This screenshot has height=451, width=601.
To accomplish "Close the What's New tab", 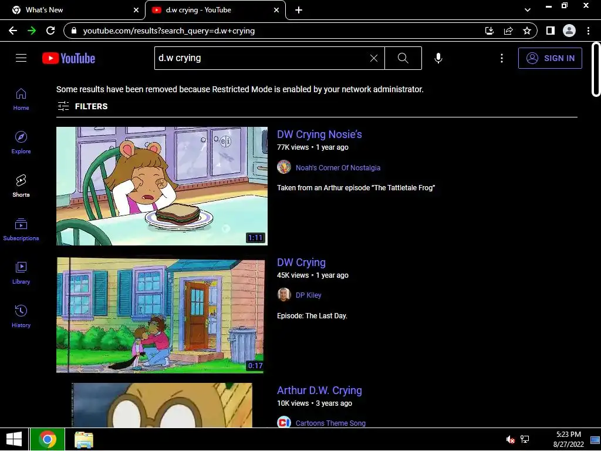I will [x=136, y=11].
